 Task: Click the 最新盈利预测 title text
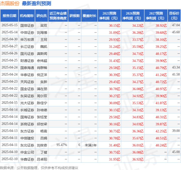pyautogui.click(x=37, y=4)
